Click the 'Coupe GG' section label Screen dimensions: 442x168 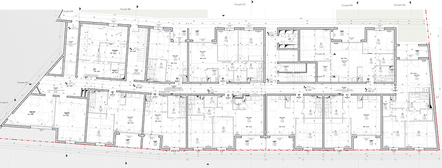coord(400,5)
